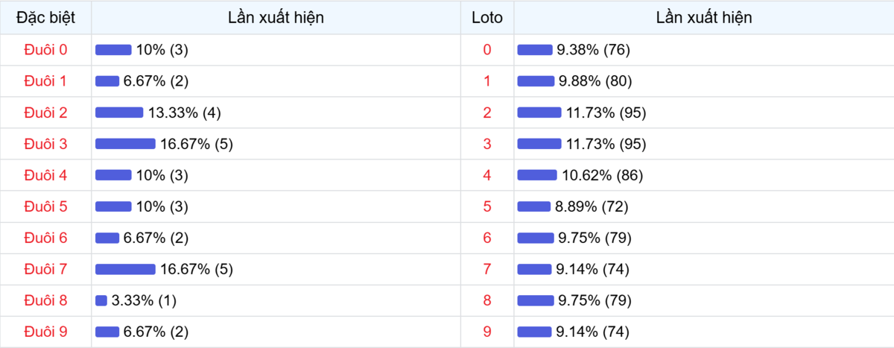Screen dimensions: 894x348
Task: Select the "Đuôi 8" label
Action: [45, 300]
